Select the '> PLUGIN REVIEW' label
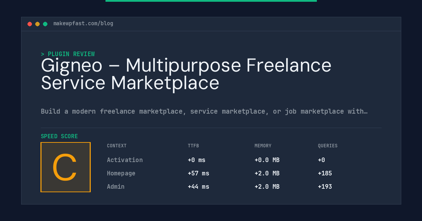This screenshot has height=221, width=422. [x=68, y=54]
